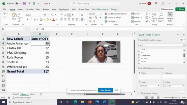Click the Stop sharing button
This screenshot has width=187, height=105.
click(105, 90)
